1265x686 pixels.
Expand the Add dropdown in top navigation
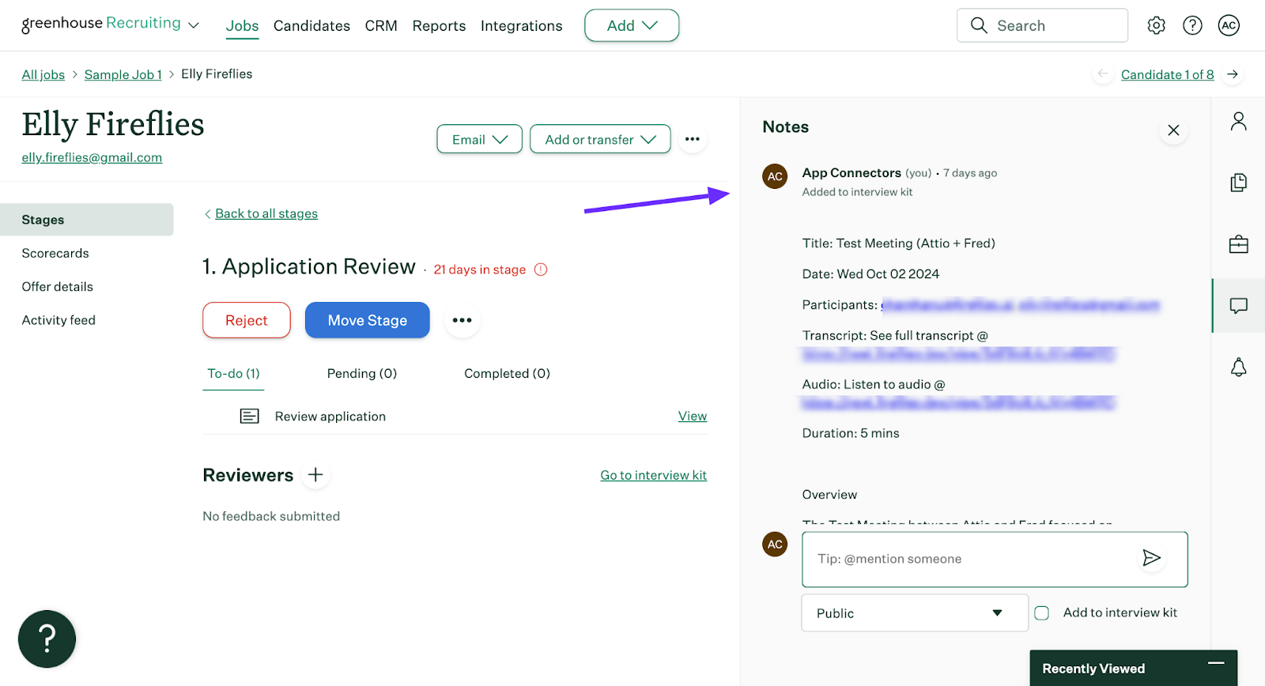click(631, 25)
